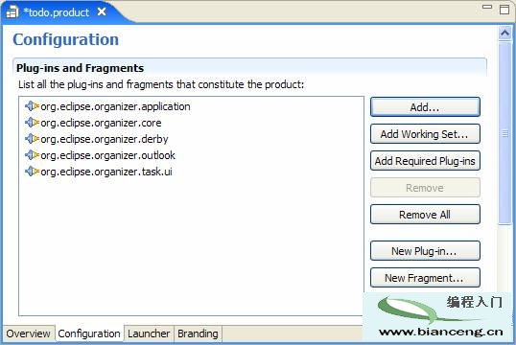Click the plug-in icon next to org.eclipse.organizer.core
Viewport: 516px width, 345px height.
point(32,123)
